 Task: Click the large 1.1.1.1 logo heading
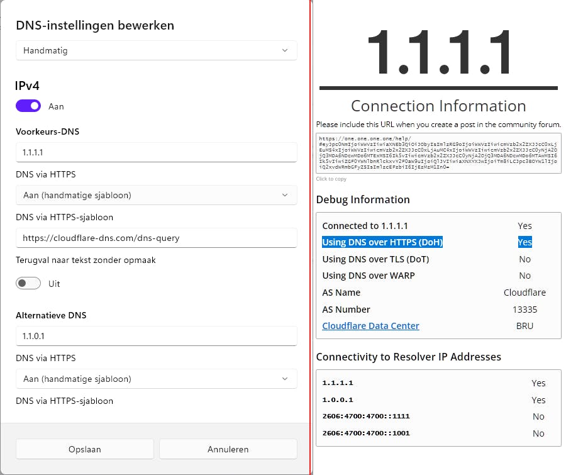tap(440, 52)
